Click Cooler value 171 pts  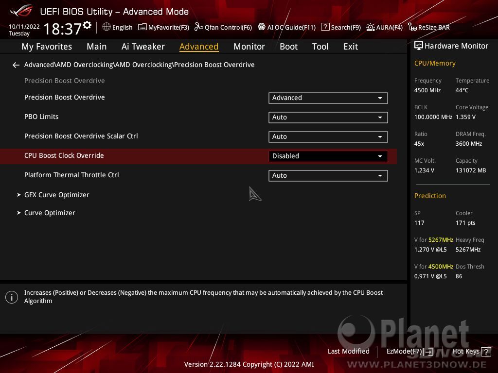[x=465, y=223]
